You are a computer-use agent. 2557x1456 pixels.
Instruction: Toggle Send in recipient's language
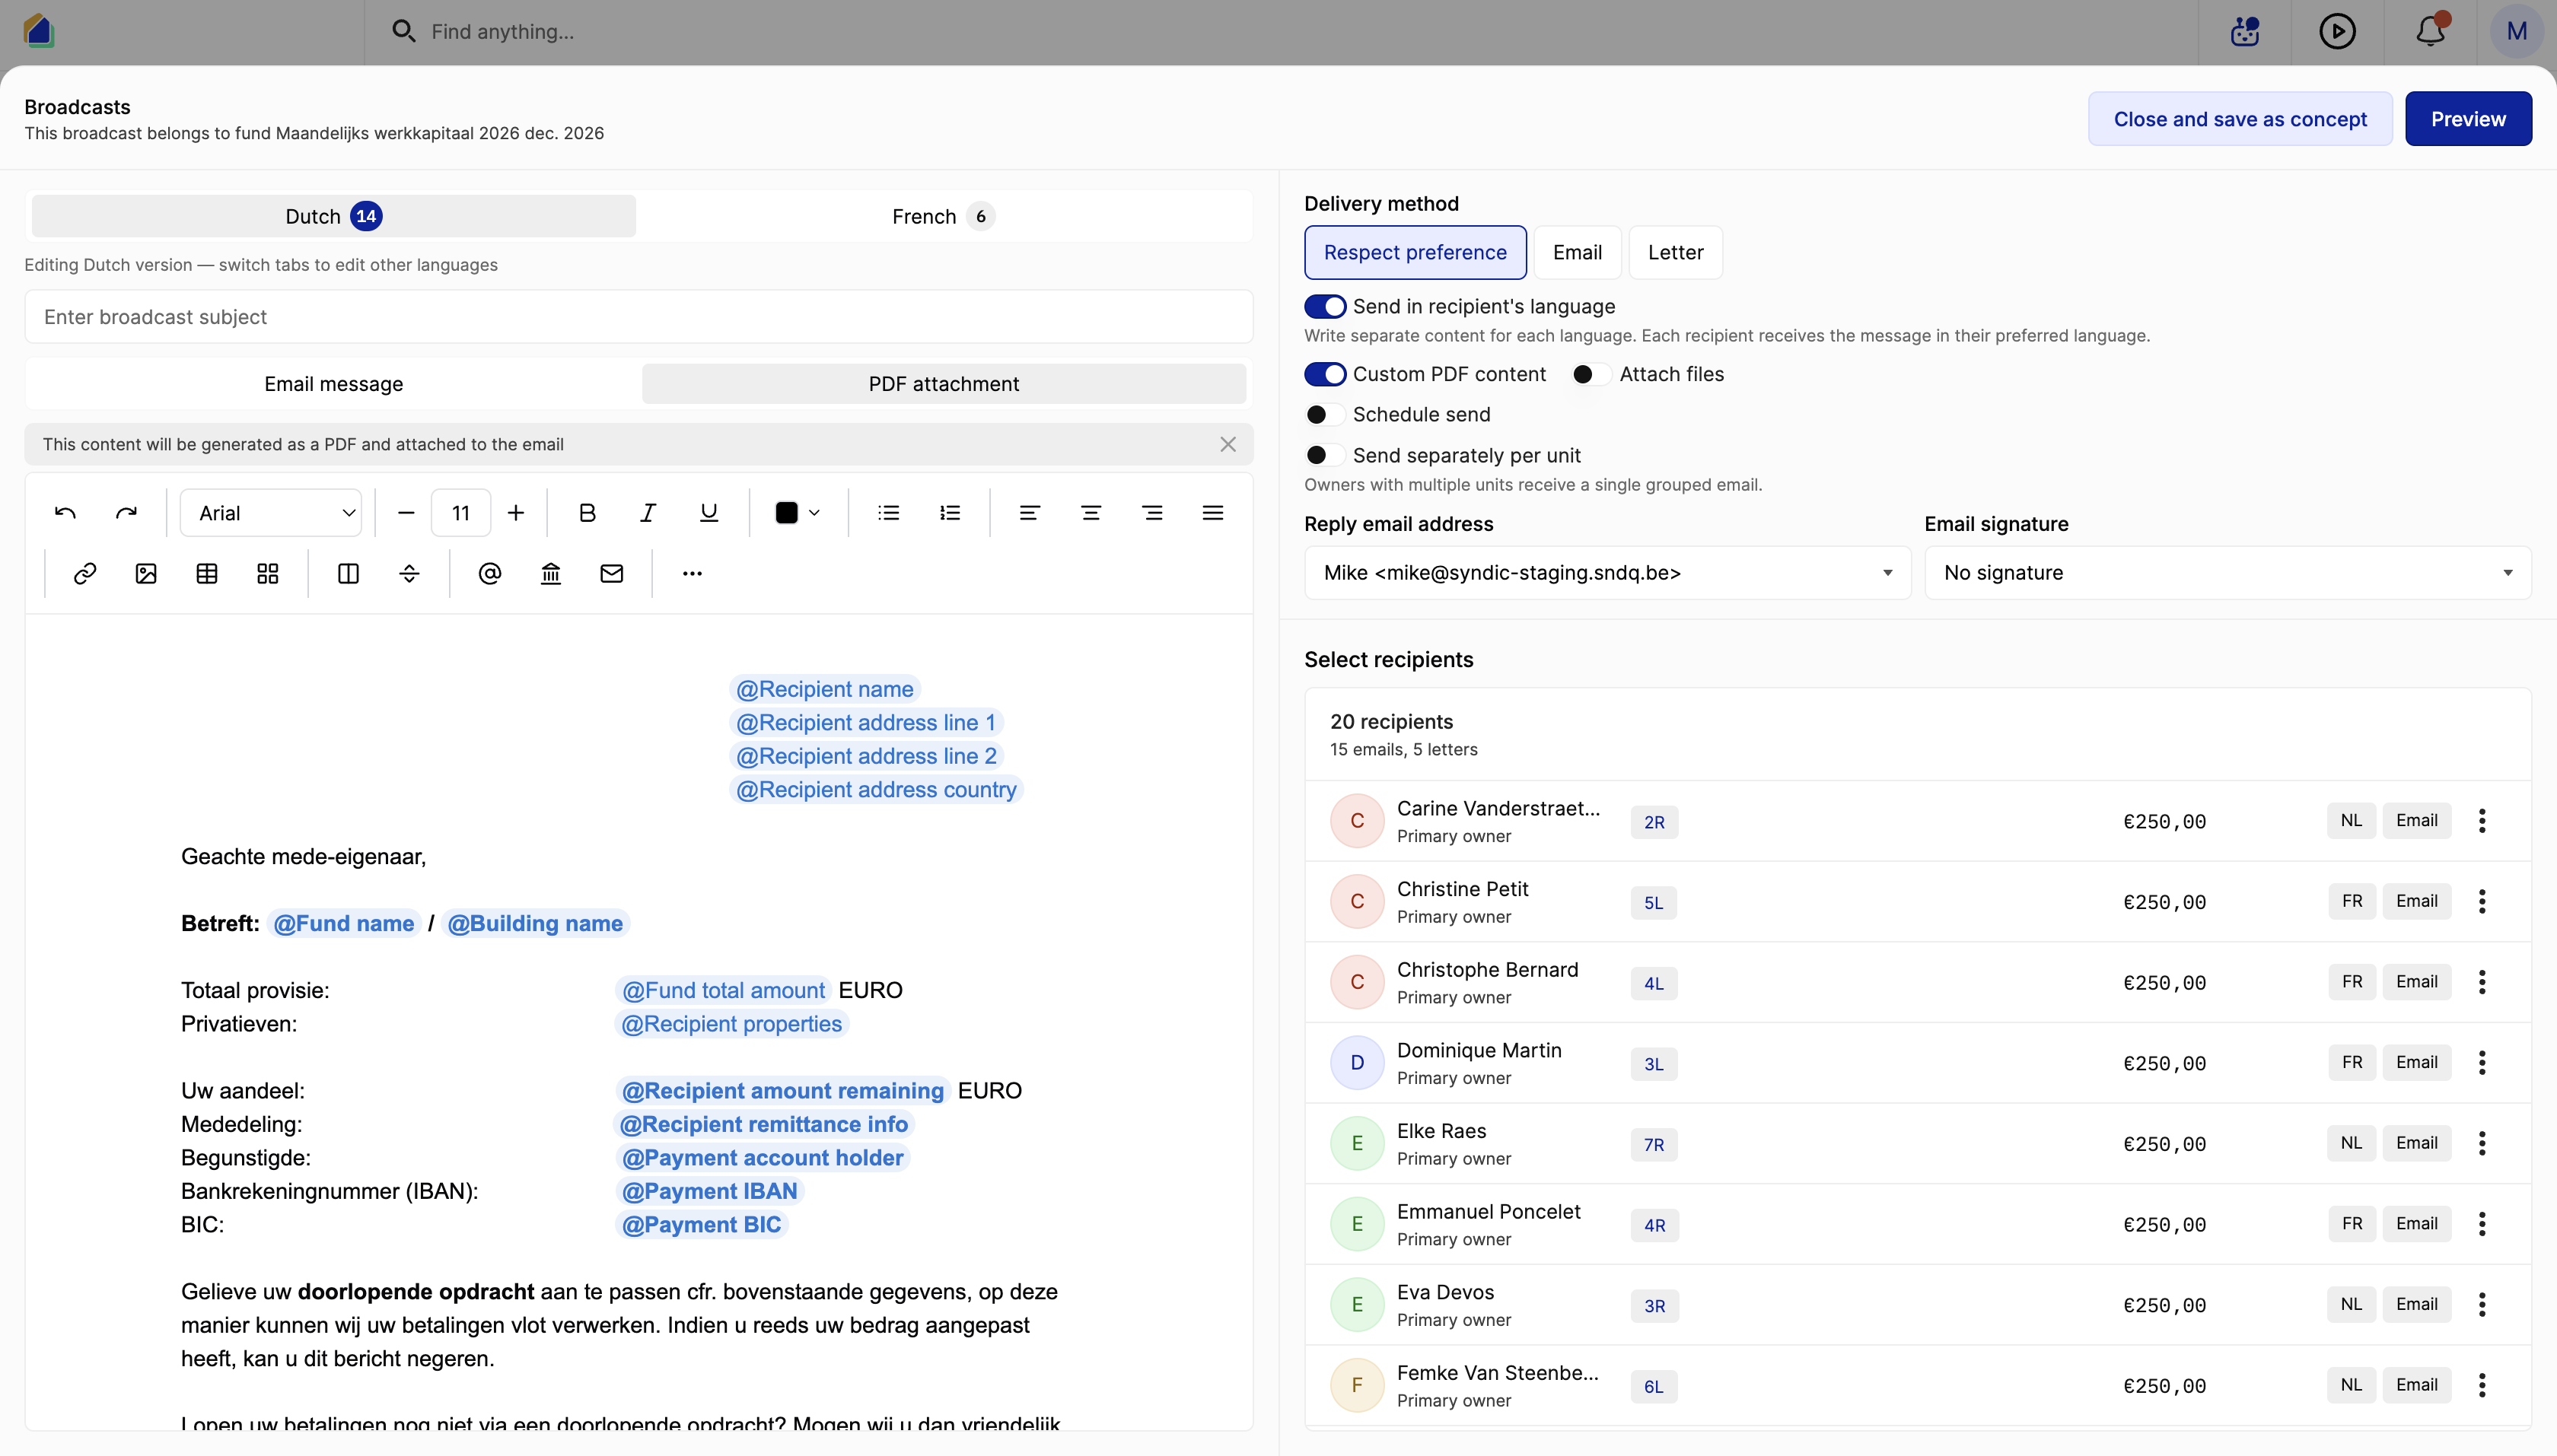1324,306
